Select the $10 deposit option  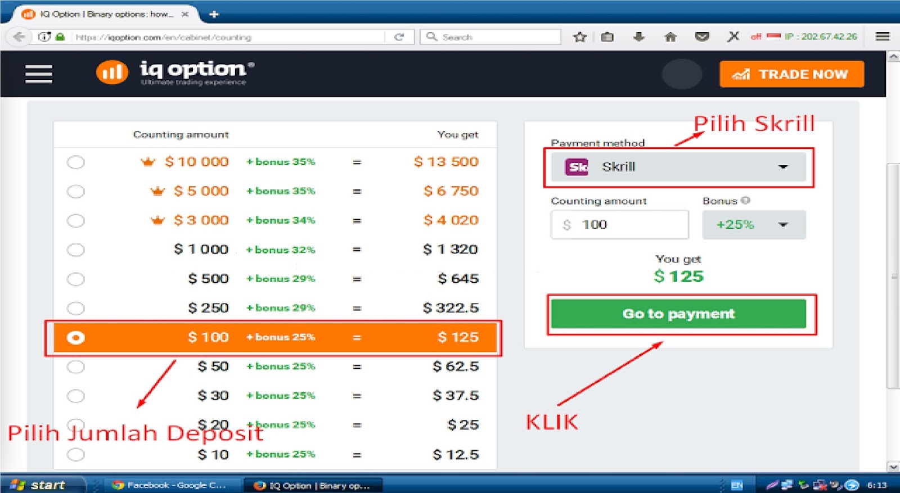click(75, 454)
